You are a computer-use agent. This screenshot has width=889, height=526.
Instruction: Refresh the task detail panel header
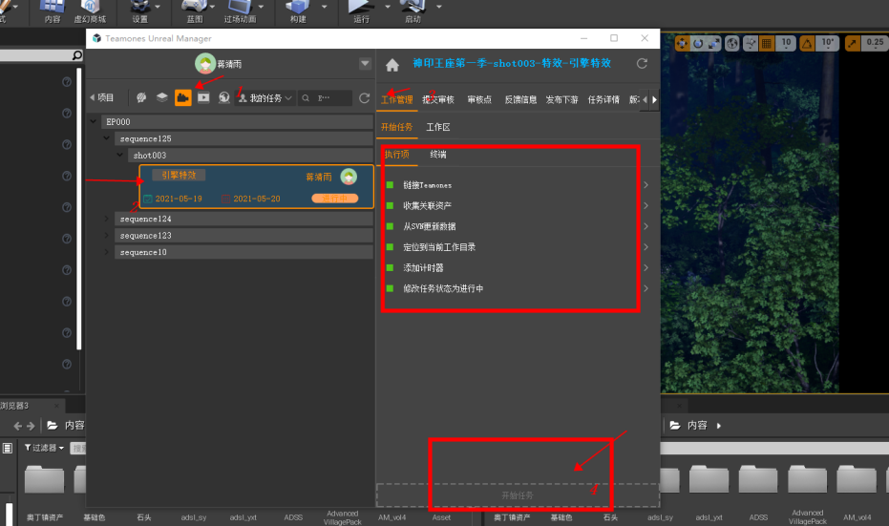[642, 63]
